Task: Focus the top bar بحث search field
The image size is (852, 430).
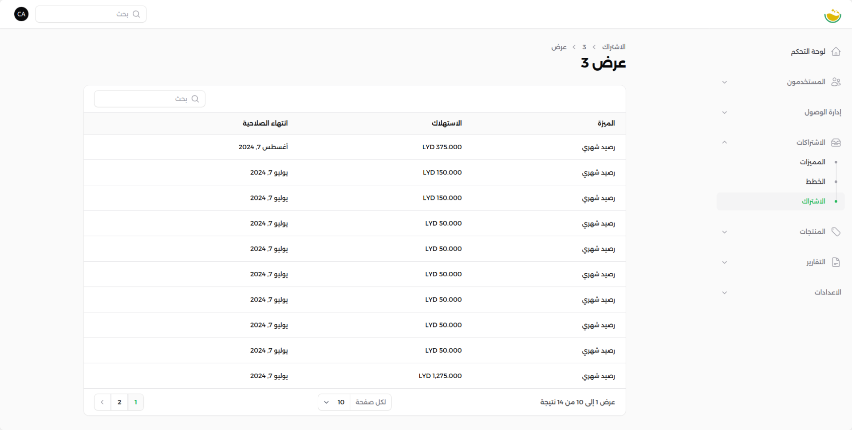Action: pyautogui.click(x=91, y=14)
